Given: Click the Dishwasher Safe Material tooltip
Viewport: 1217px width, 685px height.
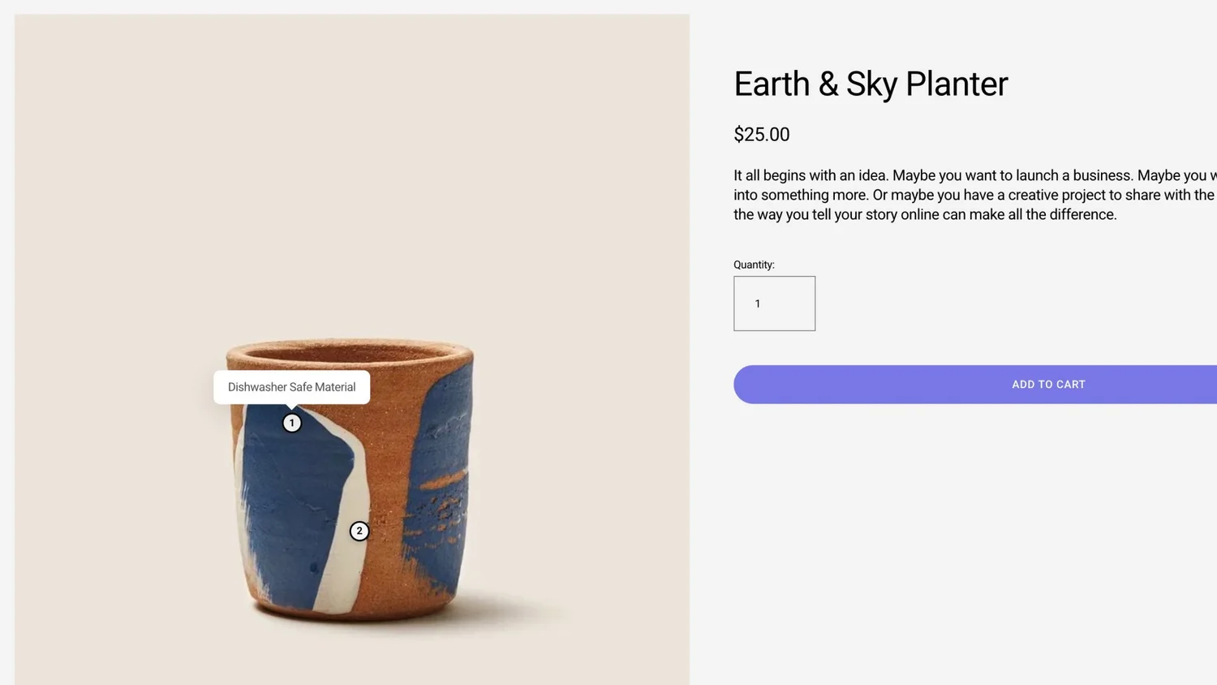Looking at the screenshot, I should (291, 387).
